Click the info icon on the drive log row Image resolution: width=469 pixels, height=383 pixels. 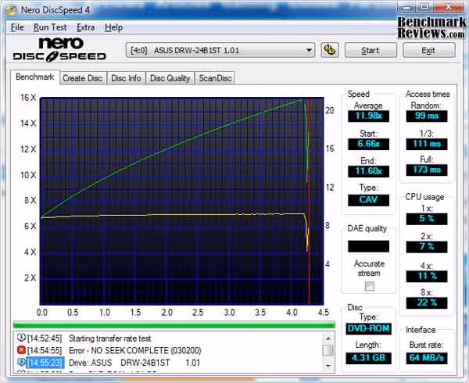(x=21, y=362)
